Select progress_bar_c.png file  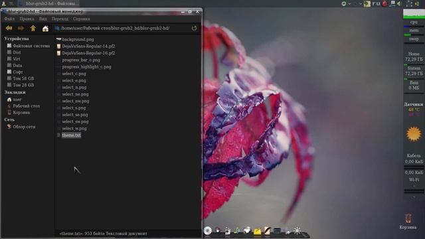pyautogui.click(x=81, y=60)
